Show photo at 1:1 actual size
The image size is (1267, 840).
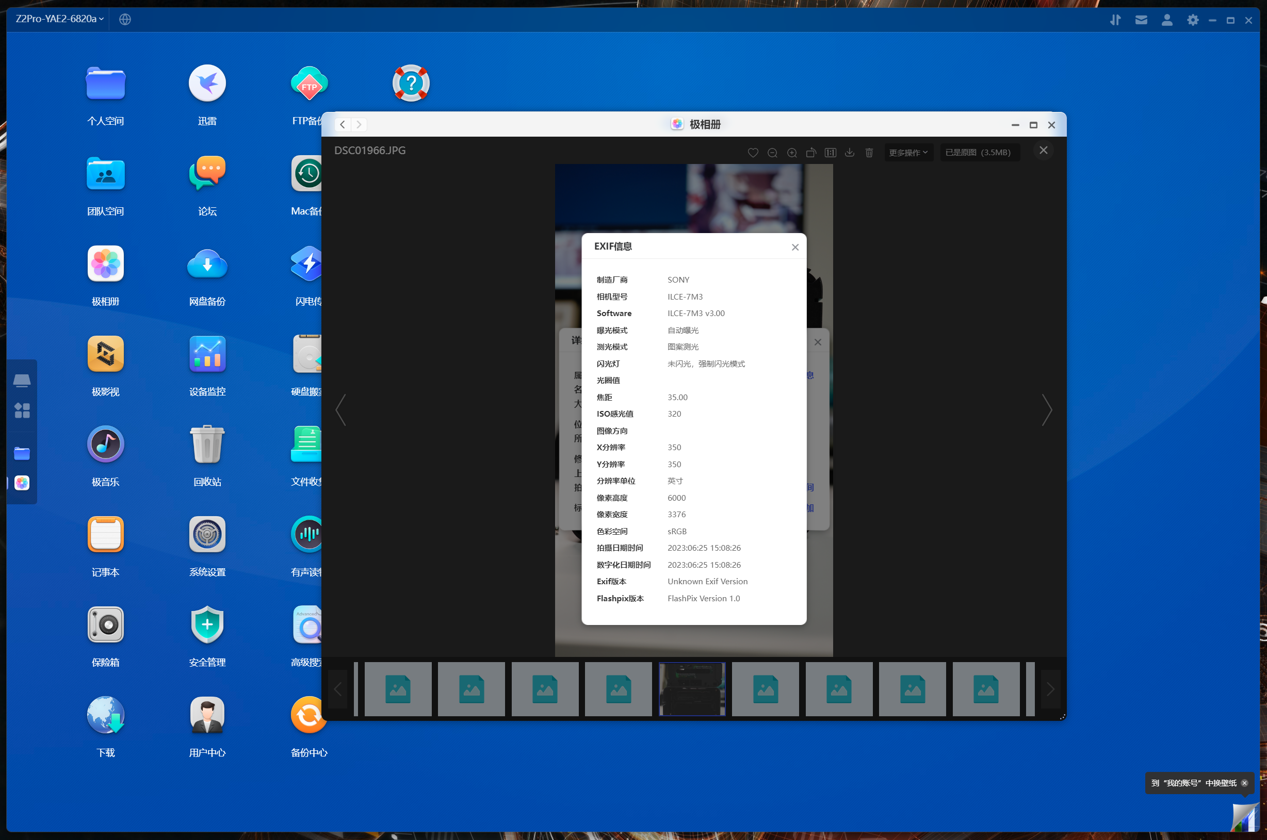tap(830, 153)
